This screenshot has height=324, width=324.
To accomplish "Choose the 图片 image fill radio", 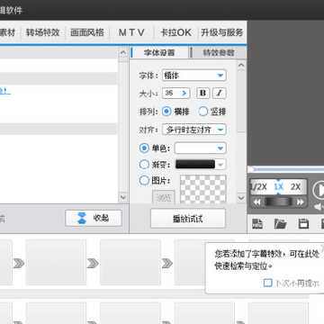I will click(x=144, y=180).
